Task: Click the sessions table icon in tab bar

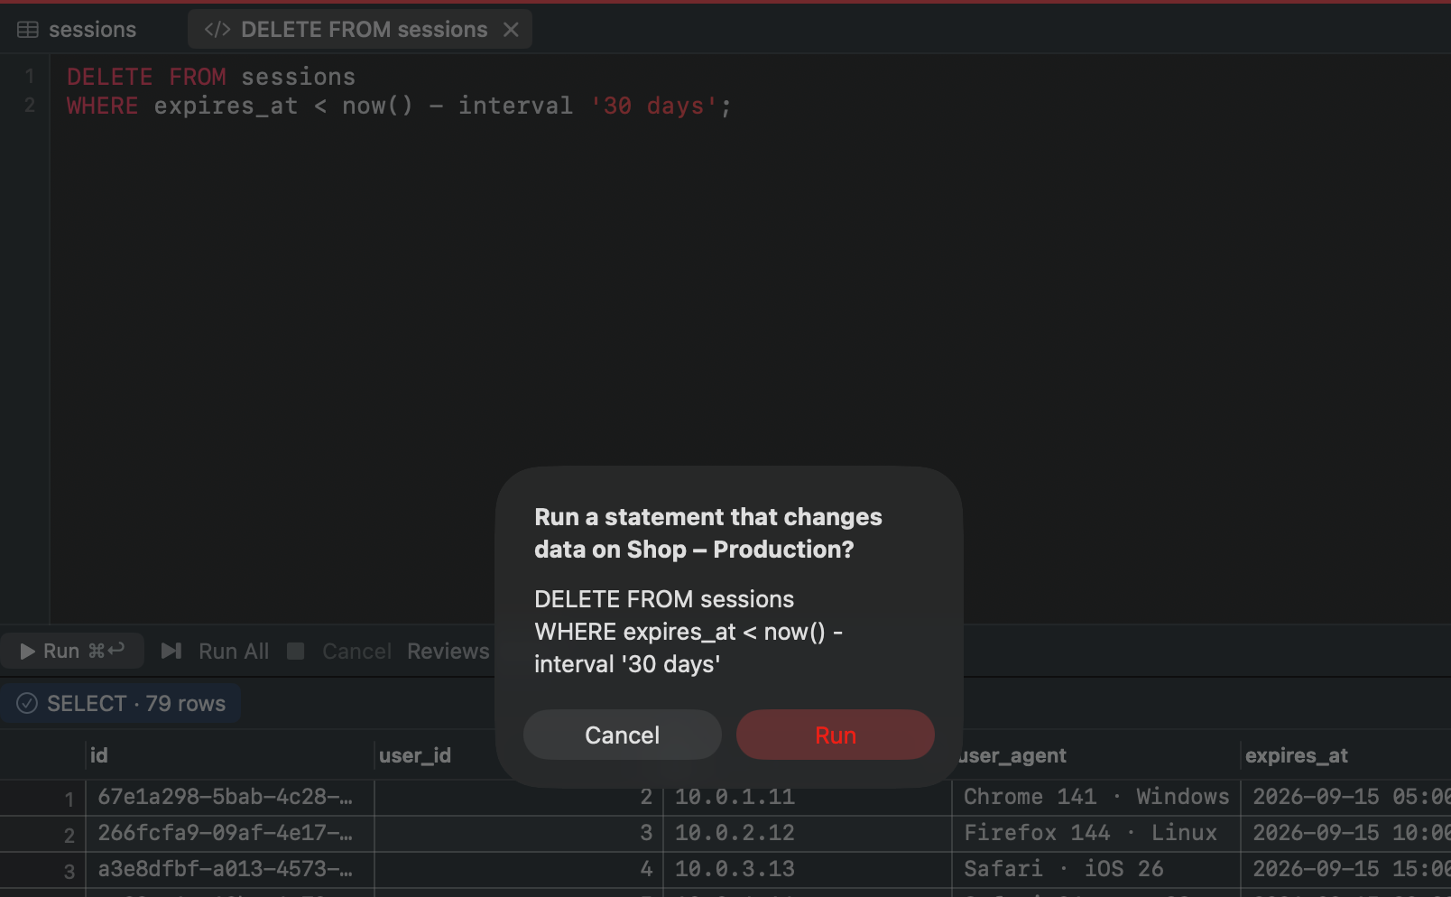Action: click(28, 30)
